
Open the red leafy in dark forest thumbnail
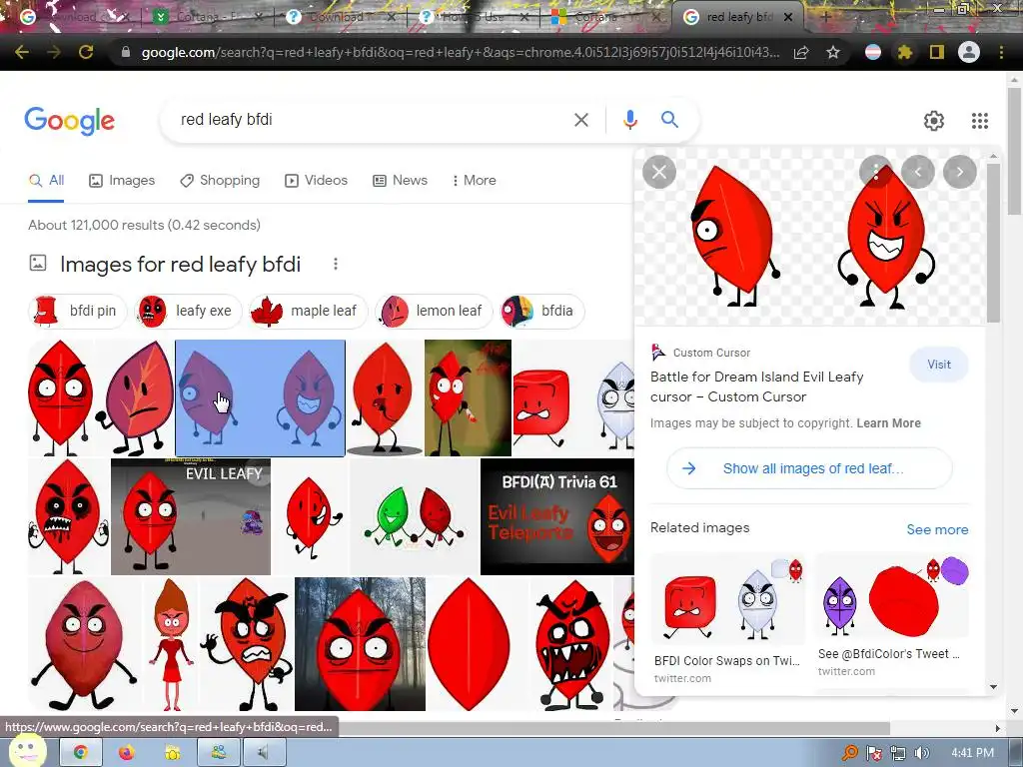click(x=360, y=644)
